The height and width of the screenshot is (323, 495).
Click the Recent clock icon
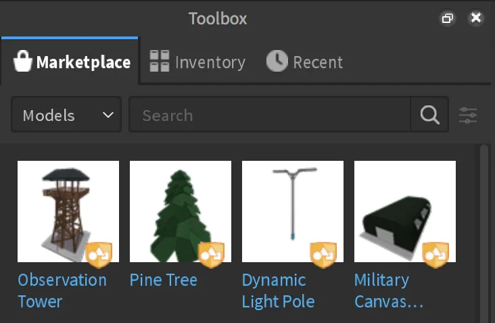tap(277, 61)
